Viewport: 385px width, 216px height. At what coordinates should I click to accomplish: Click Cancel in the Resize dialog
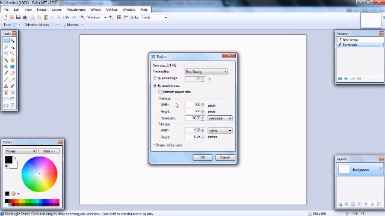[225, 157]
